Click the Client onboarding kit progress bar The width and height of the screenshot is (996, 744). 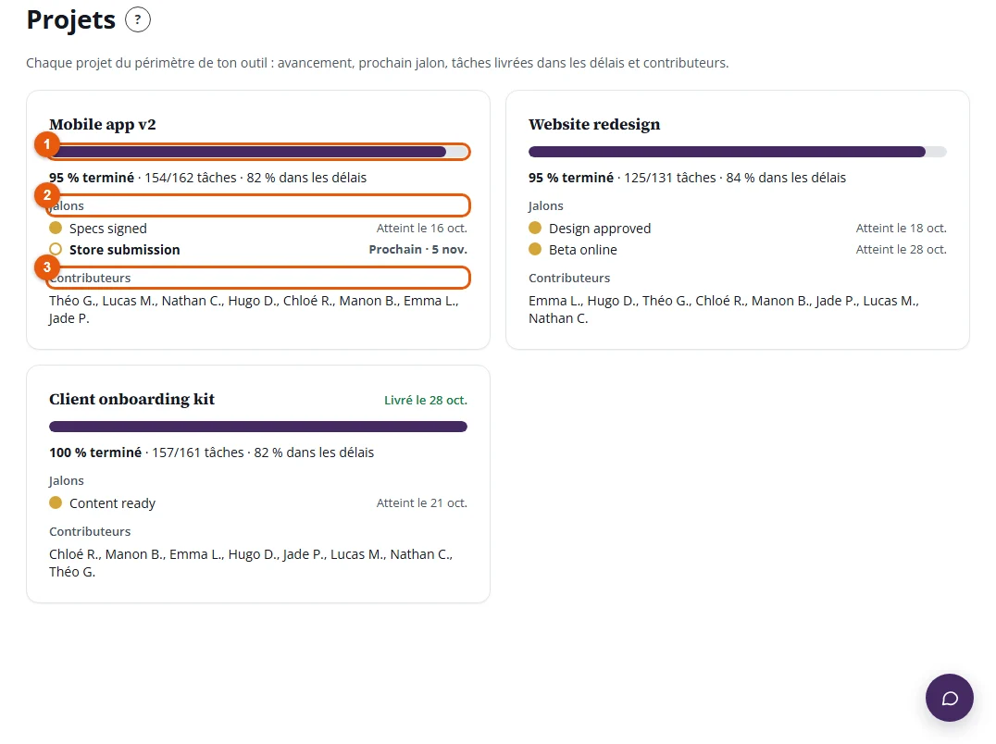pyautogui.click(x=258, y=427)
